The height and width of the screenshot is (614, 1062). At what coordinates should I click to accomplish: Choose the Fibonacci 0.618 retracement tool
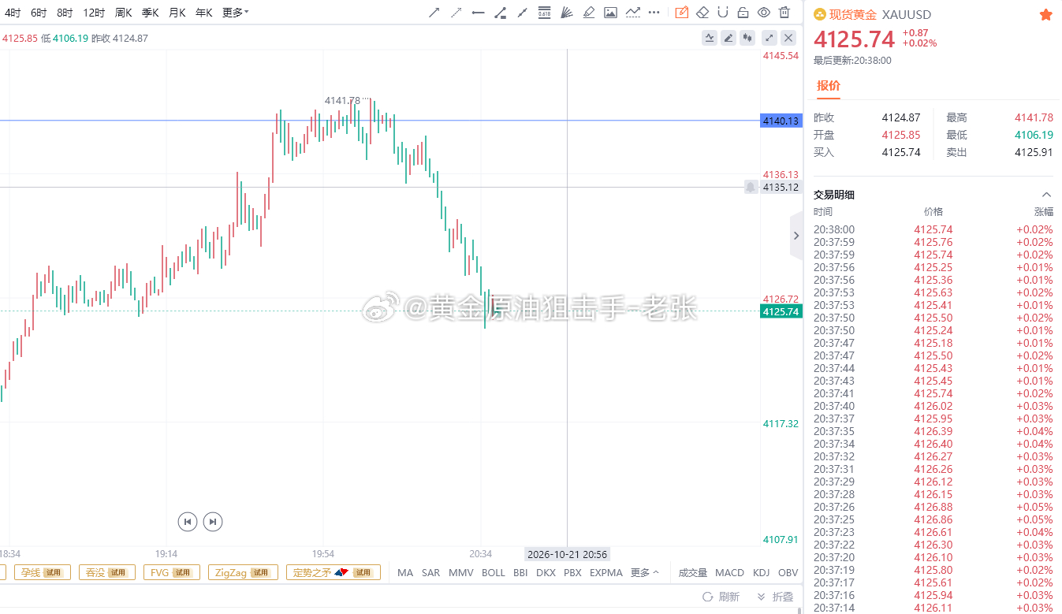[544, 13]
